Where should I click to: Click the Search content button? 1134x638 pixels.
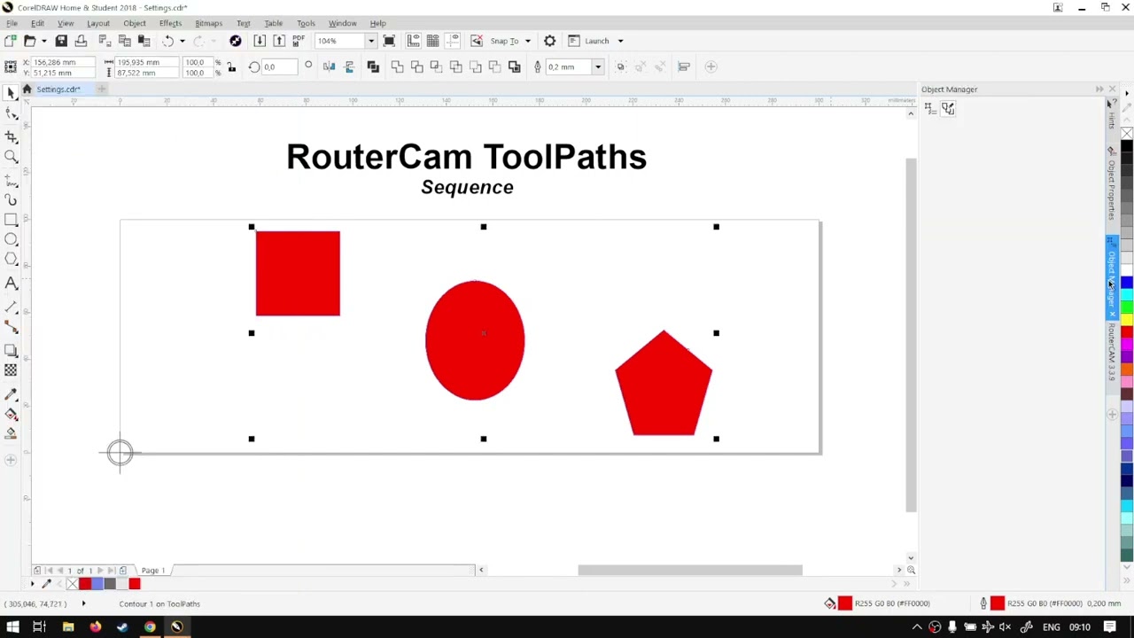236,41
